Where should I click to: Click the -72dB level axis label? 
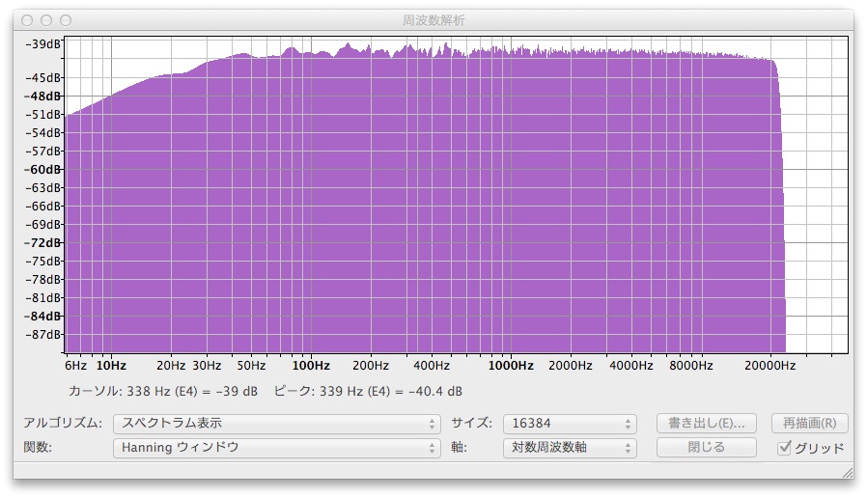click(x=42, y=242)
